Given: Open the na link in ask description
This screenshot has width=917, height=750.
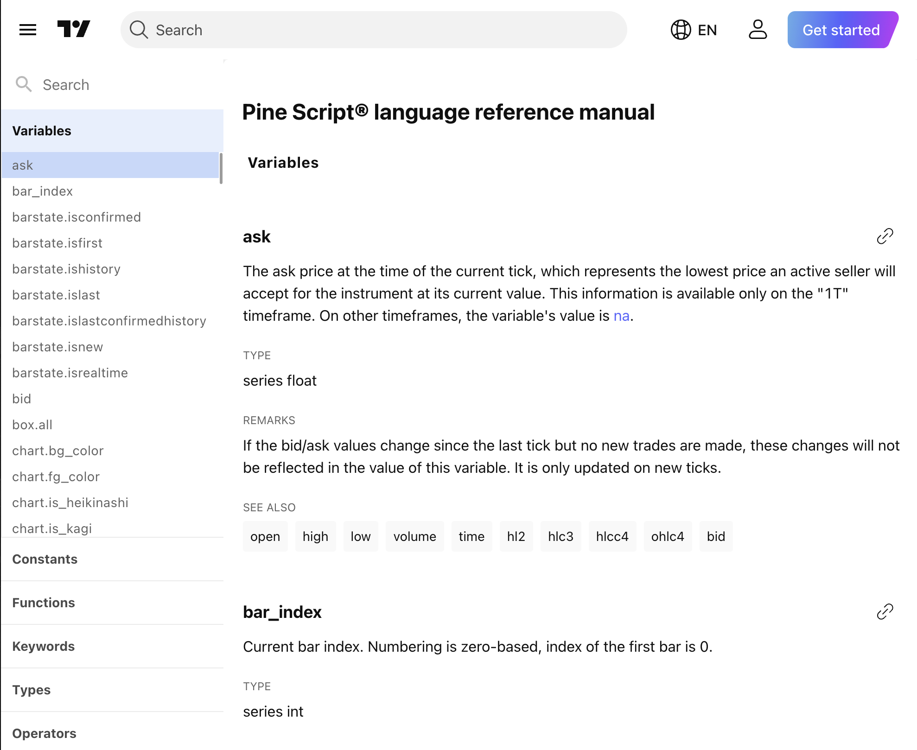Looking at the screenshot, I should click(x=621, y=316).
